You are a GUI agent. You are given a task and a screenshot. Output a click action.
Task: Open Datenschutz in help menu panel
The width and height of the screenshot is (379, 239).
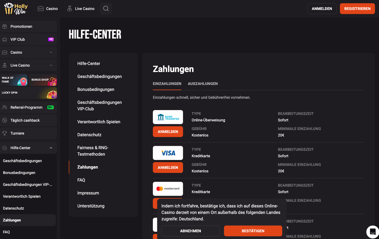tap(89, 135)
